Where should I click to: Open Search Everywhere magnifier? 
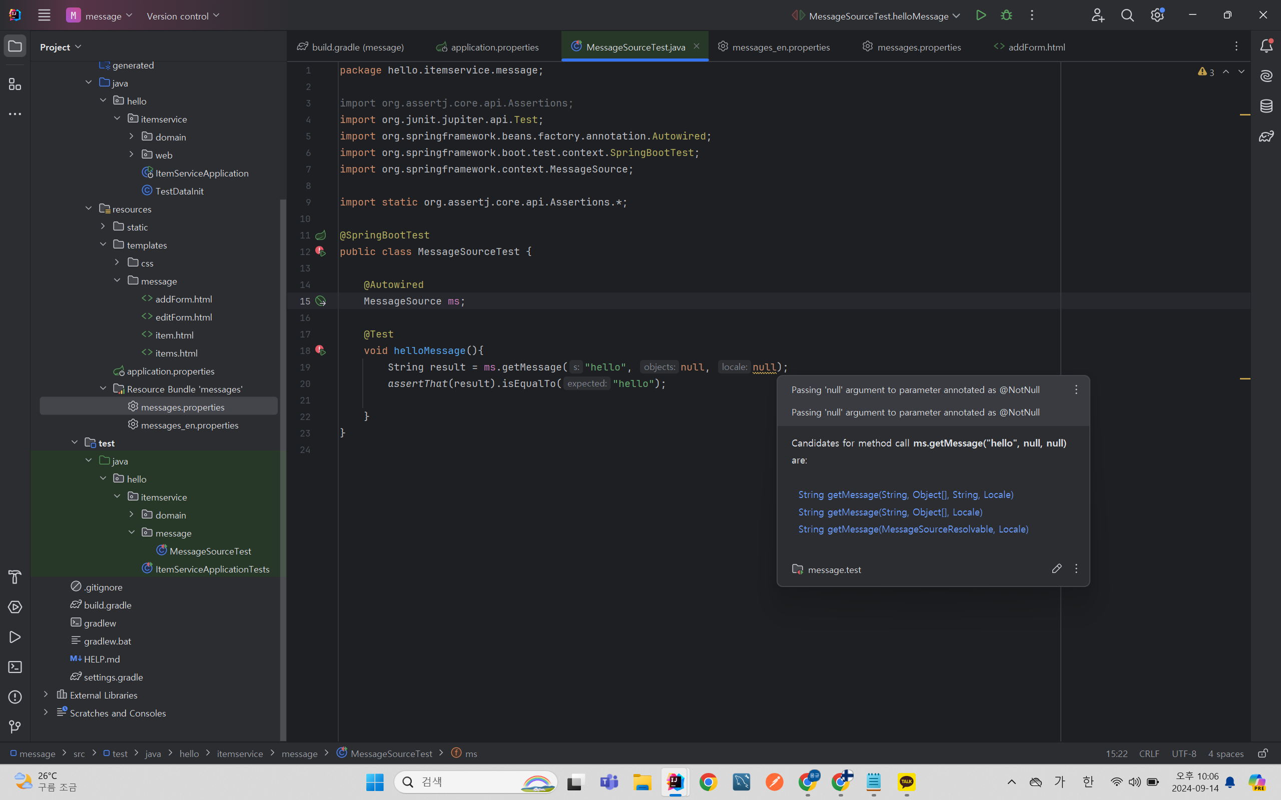coord(1127,15)
